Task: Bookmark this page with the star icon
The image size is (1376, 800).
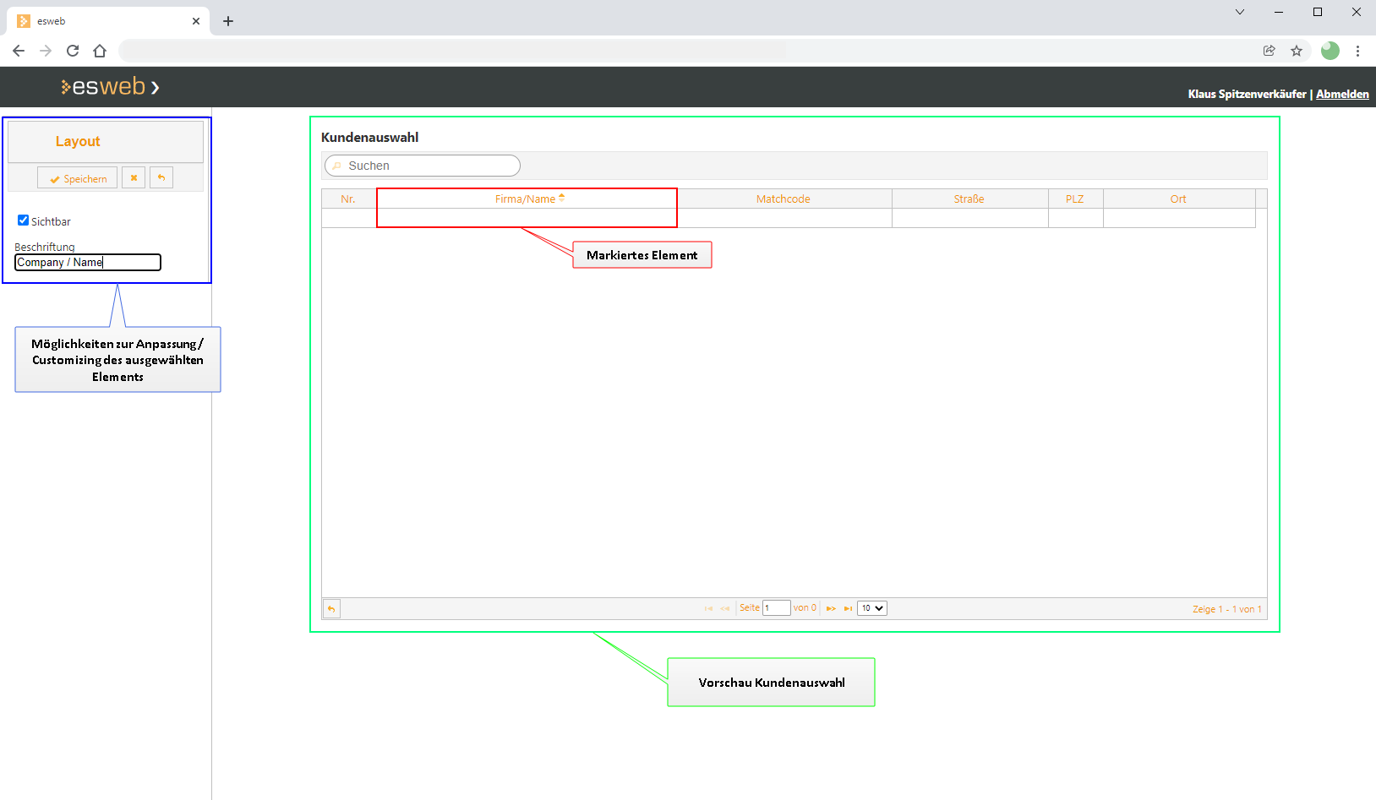Action: tap(1297, 51)
